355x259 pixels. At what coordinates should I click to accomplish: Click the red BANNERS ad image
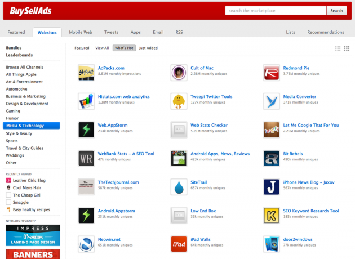33,254
